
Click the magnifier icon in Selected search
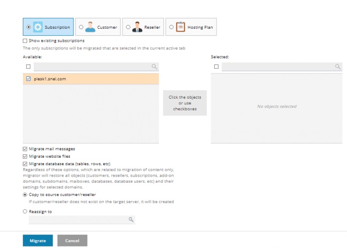point(338,66)
